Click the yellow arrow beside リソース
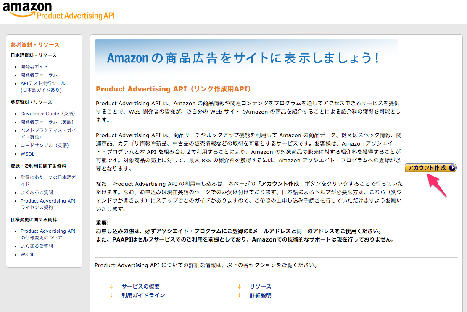Screen dimensions: 467x312 point(239,286)
